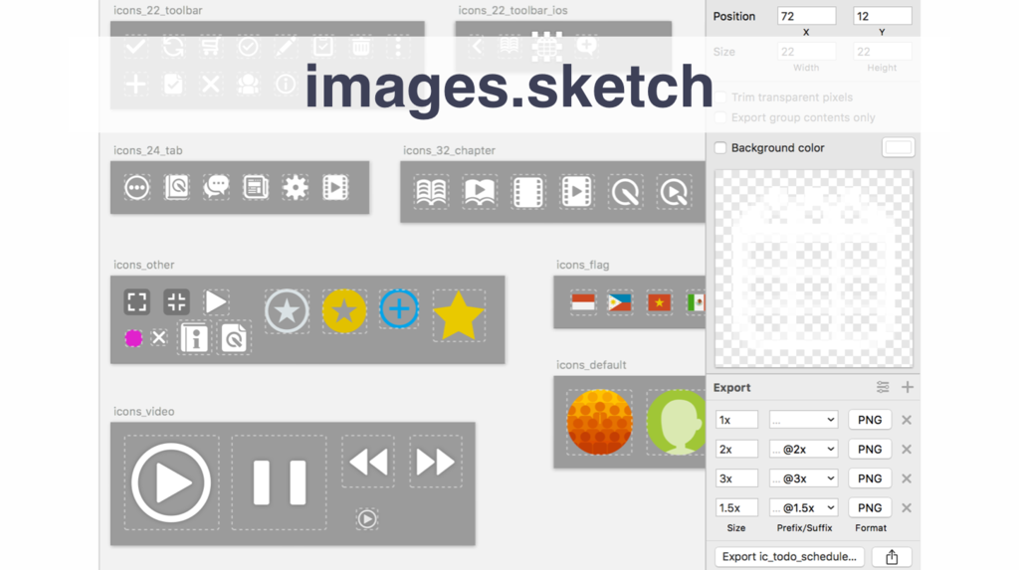Select the large yellow star icon

tap(459, 316)
